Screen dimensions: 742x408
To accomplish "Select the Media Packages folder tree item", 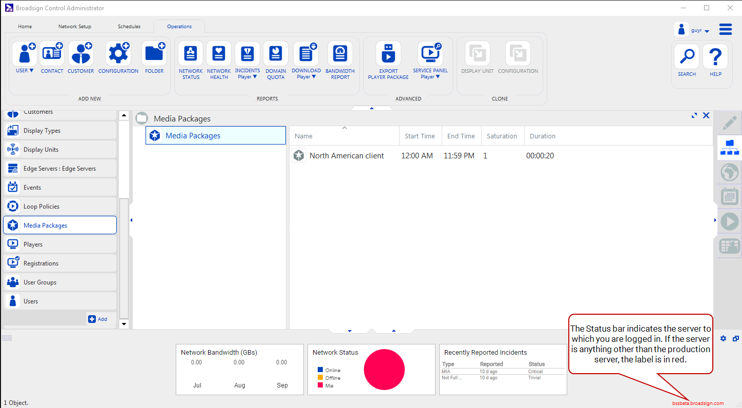I will tap(216, 135).
